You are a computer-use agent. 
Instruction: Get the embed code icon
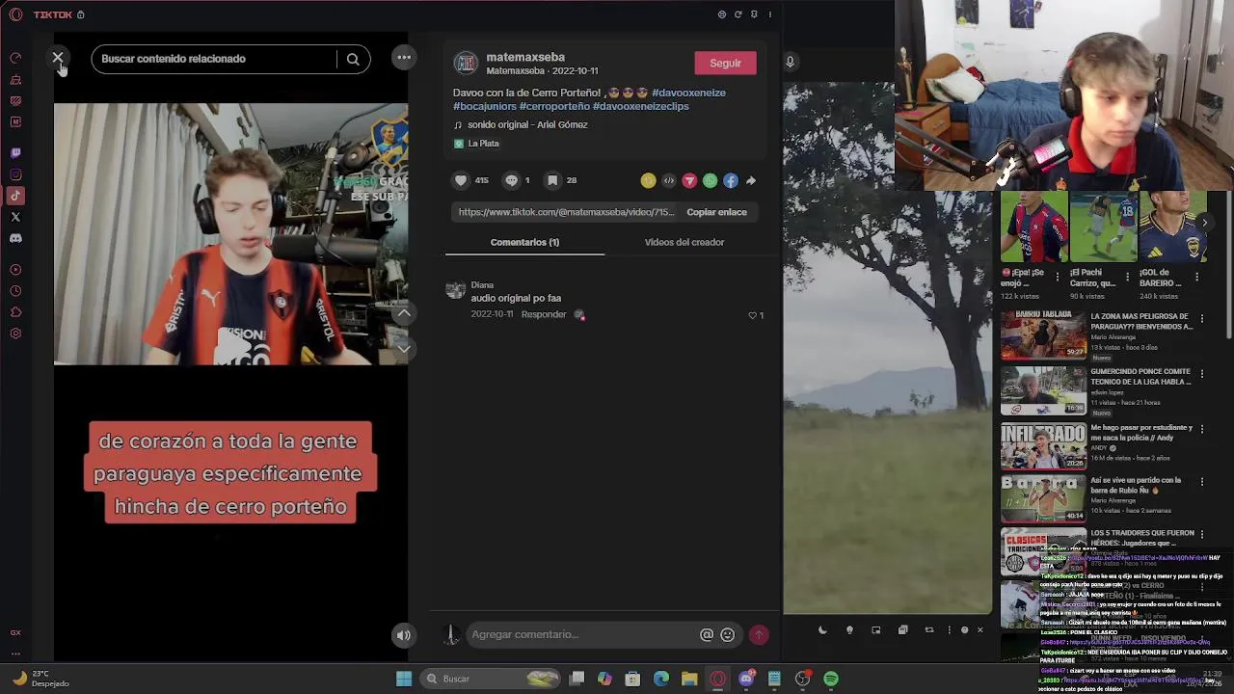[x=669, y=180]
